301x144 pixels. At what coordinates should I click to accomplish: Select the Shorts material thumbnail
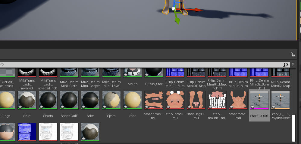click(x=48, y=100)
